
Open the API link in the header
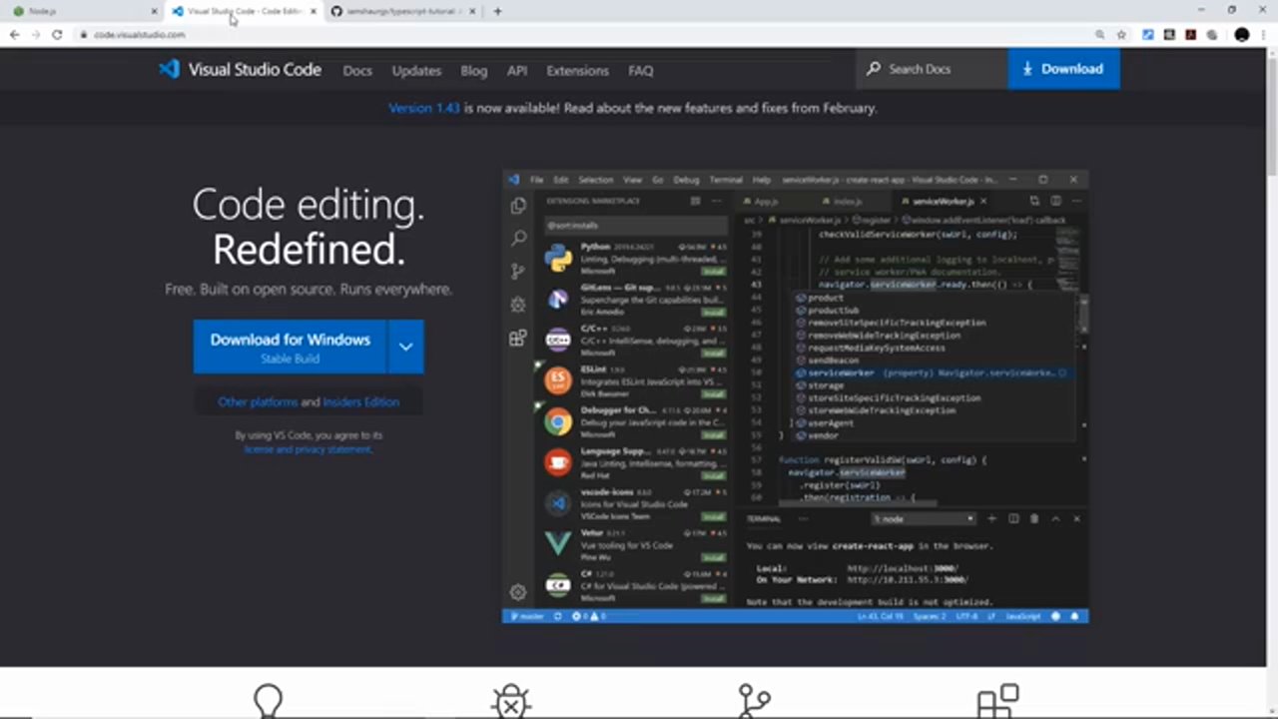(x=517, y=71)
